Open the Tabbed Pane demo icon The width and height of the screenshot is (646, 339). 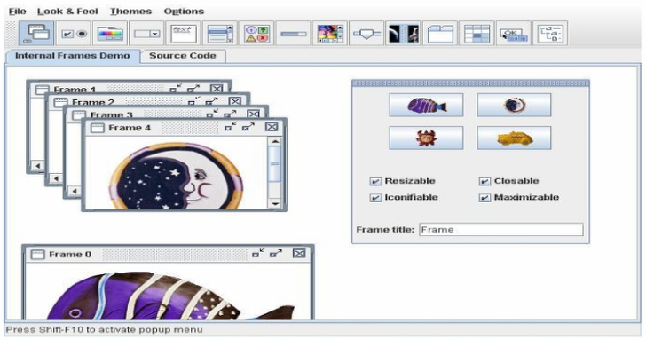[x=440, y=34]
